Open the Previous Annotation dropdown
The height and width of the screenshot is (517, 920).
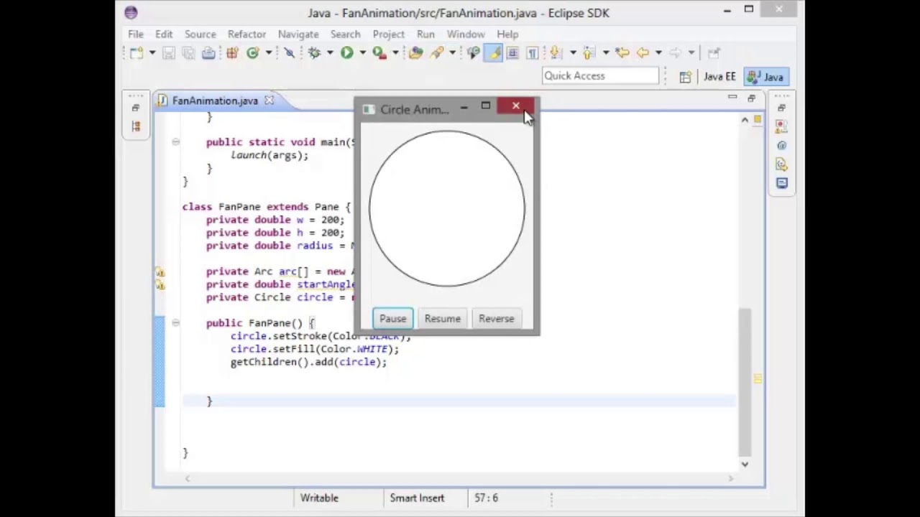pos(606,52)
